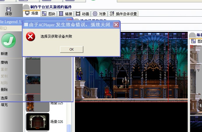Open the 对象 object tab
Screen dimensions: 202x132
click(x=99, y=14)
